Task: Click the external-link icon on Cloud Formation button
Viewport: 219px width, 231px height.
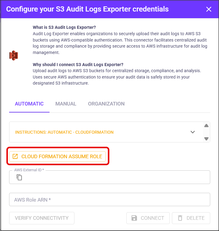Action: [15, 156]
